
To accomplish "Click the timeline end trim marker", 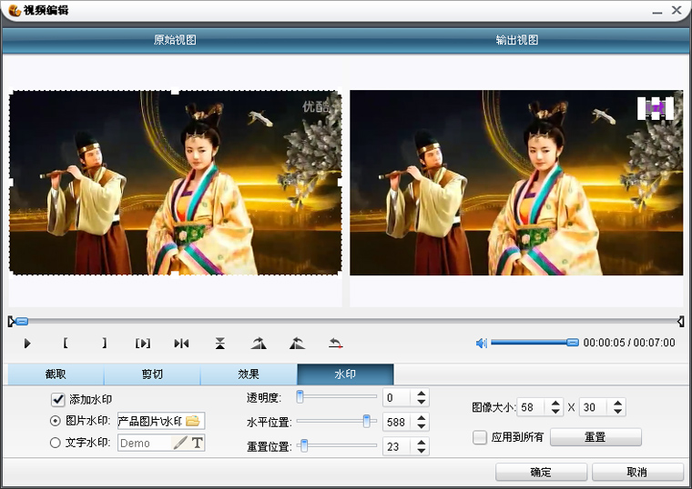I will [681, 322].
